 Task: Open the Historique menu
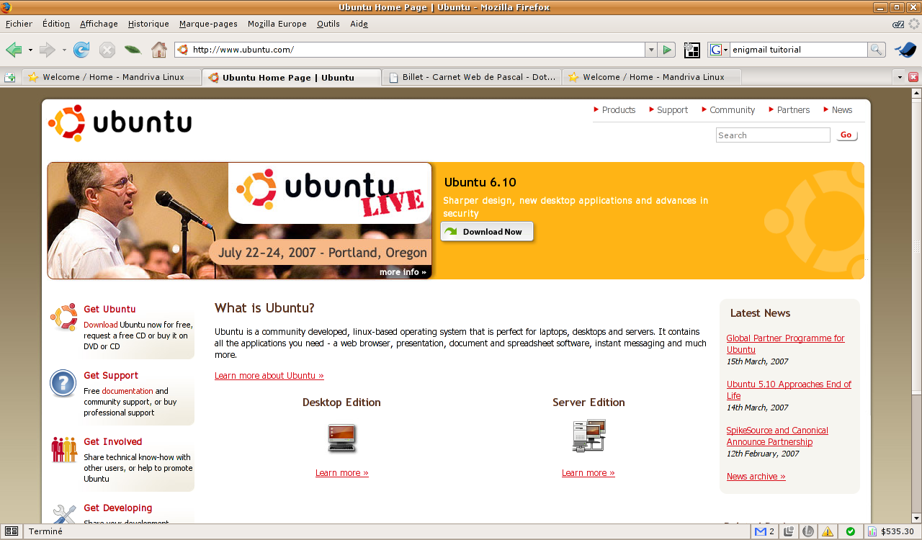click(x=148, y=24)
